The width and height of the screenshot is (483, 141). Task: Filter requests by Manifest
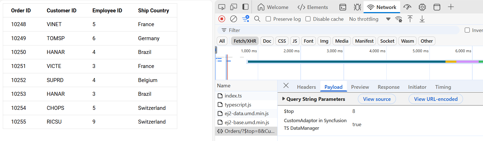point(364,41)
